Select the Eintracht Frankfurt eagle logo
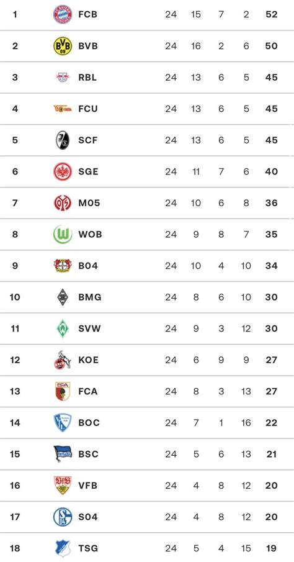 [x=63, y=171]
